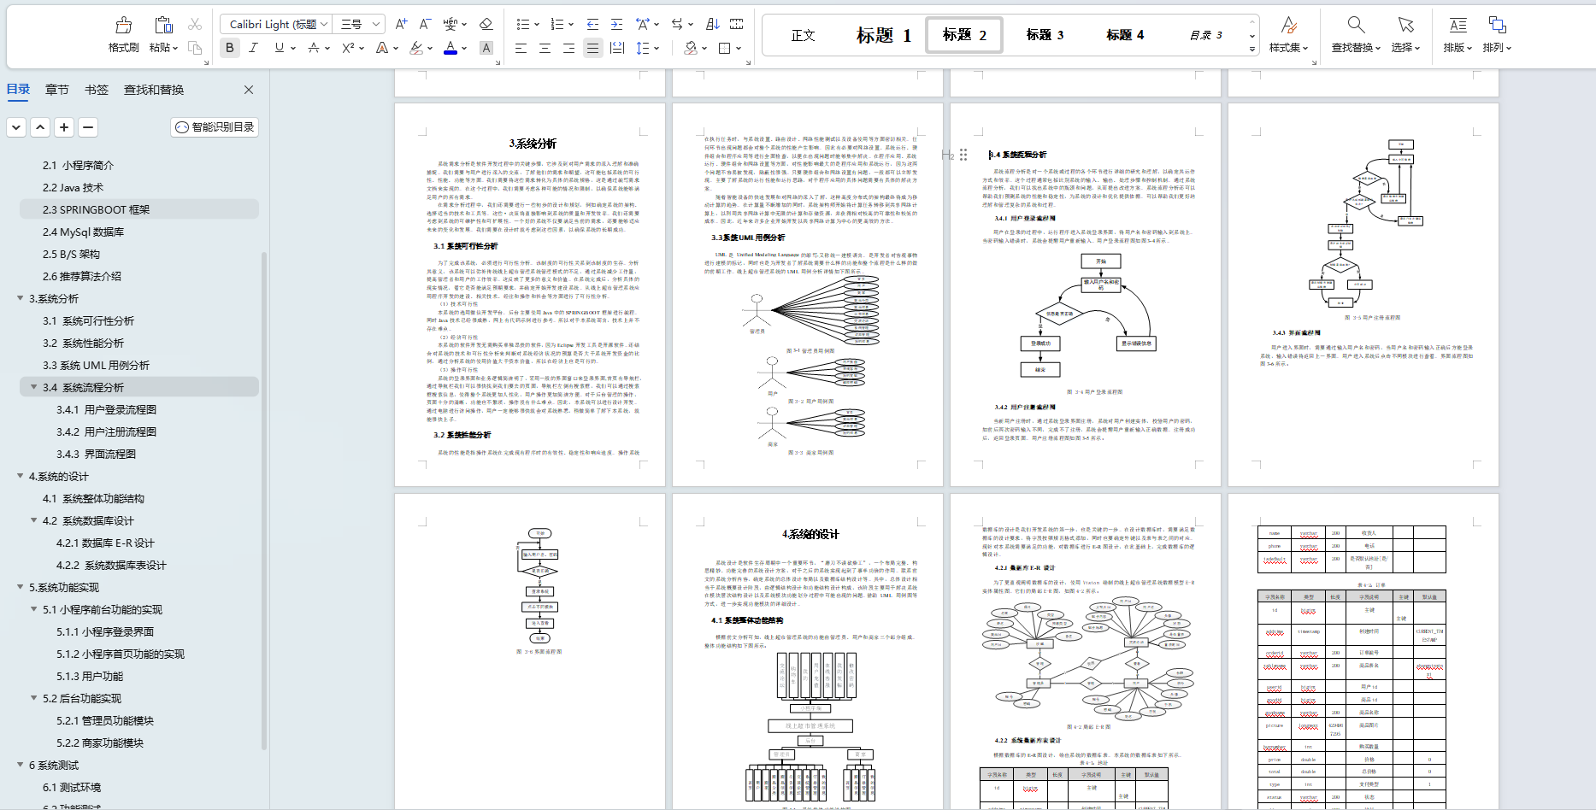1596x810 pixels.
Task: Click the Find and Replace magnifier icon
Action: (1356, 25)
